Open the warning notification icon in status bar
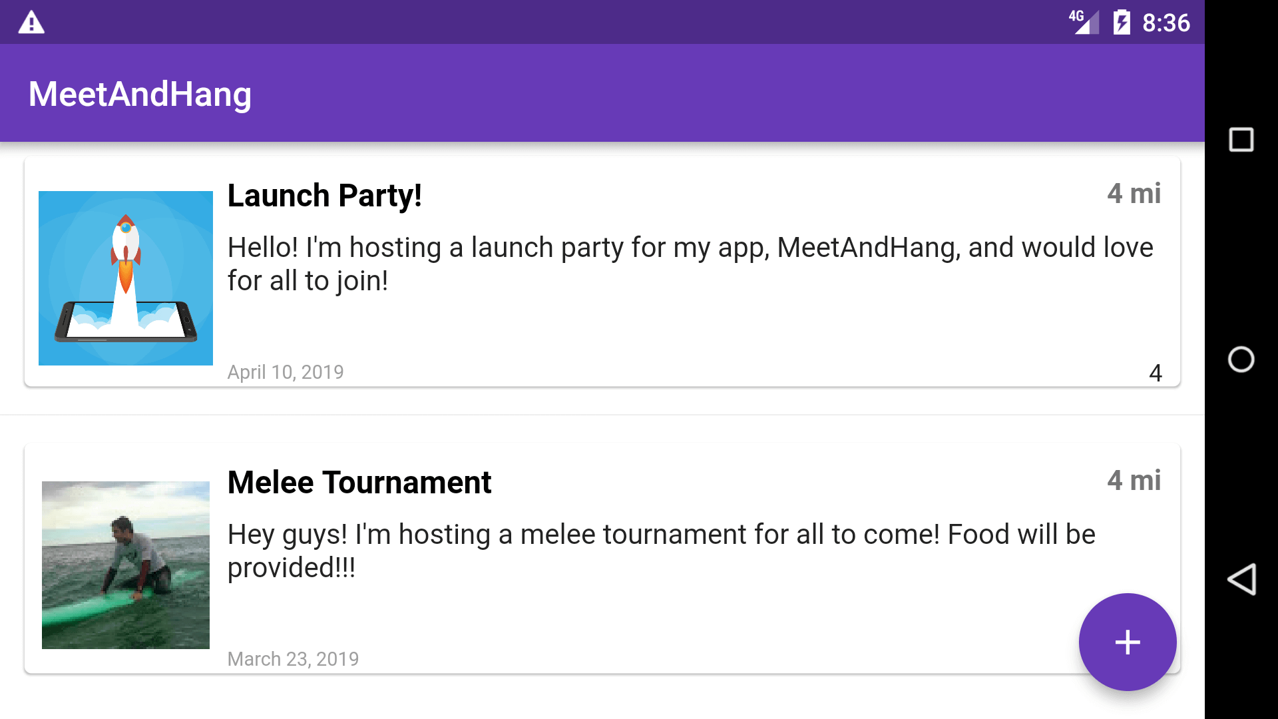This screenshot has width=1278, height=719. point(31,22)
